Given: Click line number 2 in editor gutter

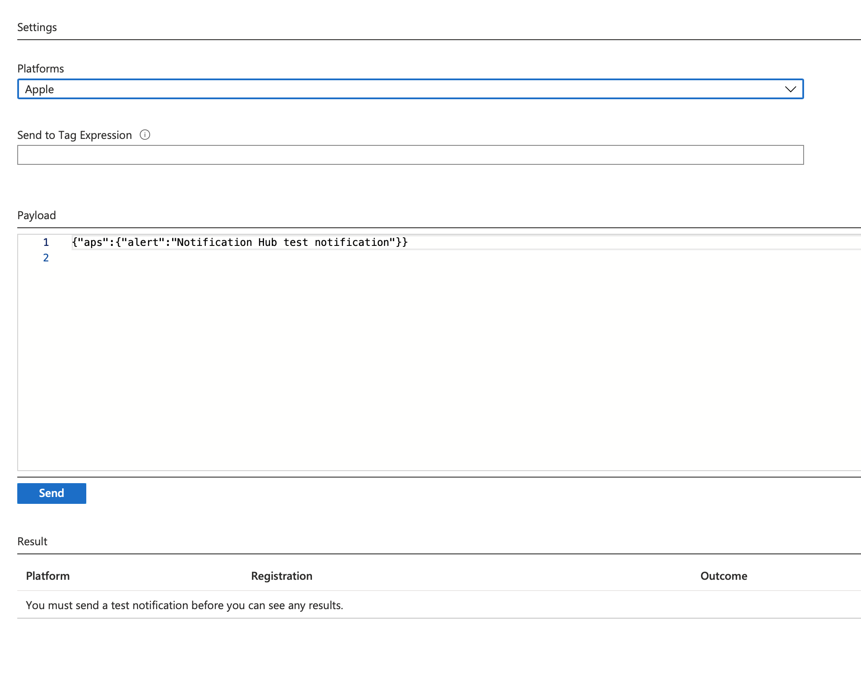Looking at the screenshot, I should [46, 258].
